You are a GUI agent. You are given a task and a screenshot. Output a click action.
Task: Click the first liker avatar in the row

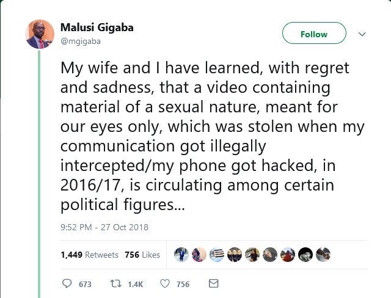pos(181,255)
